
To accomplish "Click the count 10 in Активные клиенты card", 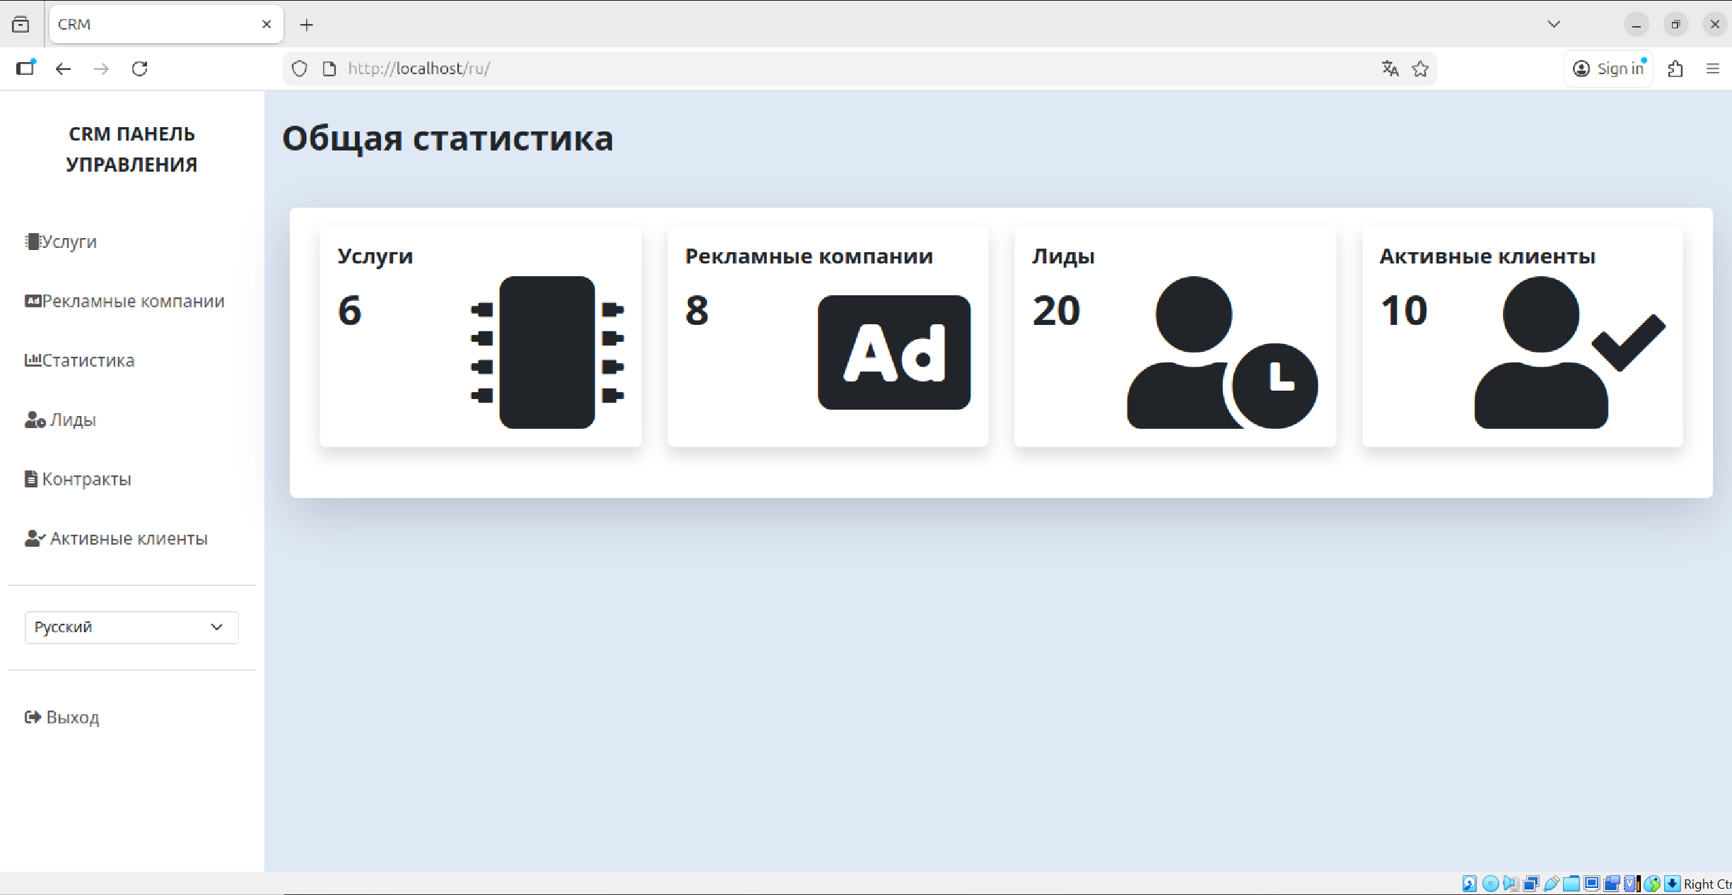I will point(1403,311).
